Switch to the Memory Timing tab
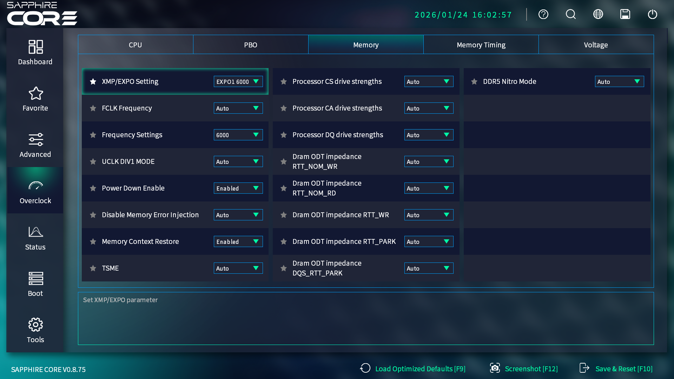 [x=481, y=45]
